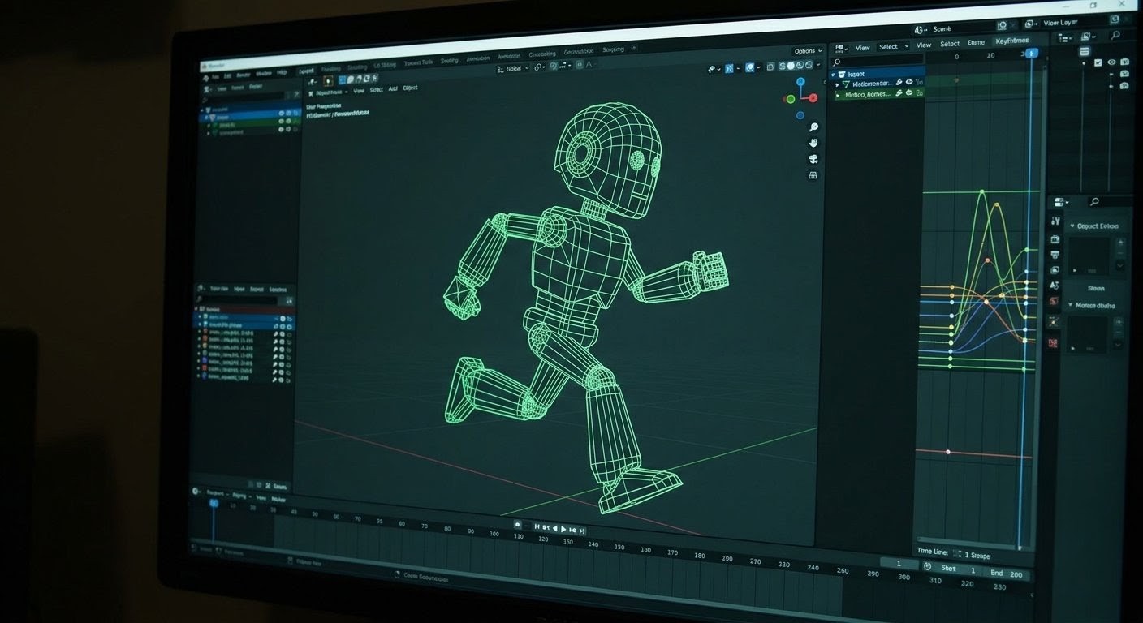Click the current frame field showing 1

tap(899, 563)
